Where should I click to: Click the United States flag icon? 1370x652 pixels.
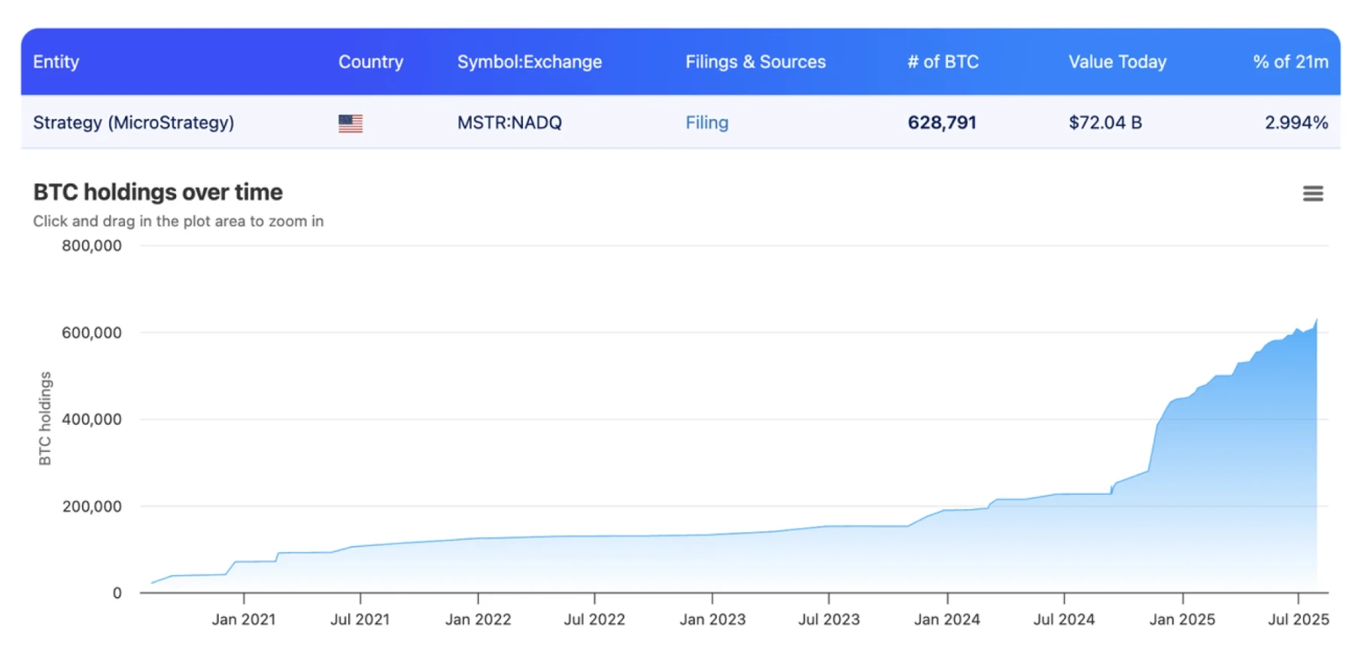click(x=350, y=123)
